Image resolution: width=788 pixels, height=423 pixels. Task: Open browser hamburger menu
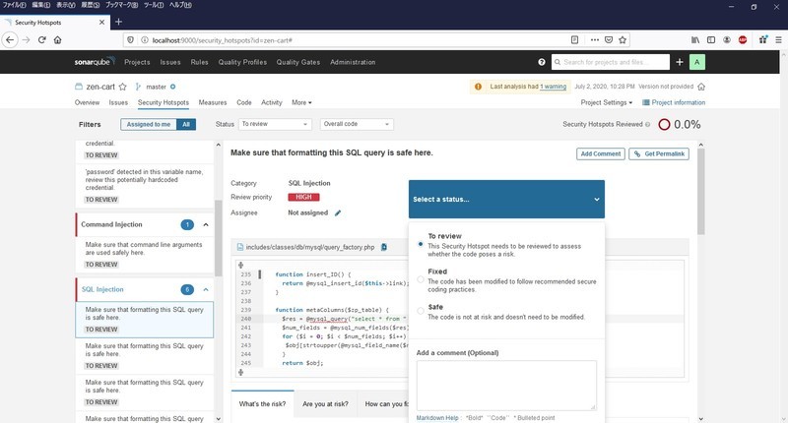click(x=778, y=40)
